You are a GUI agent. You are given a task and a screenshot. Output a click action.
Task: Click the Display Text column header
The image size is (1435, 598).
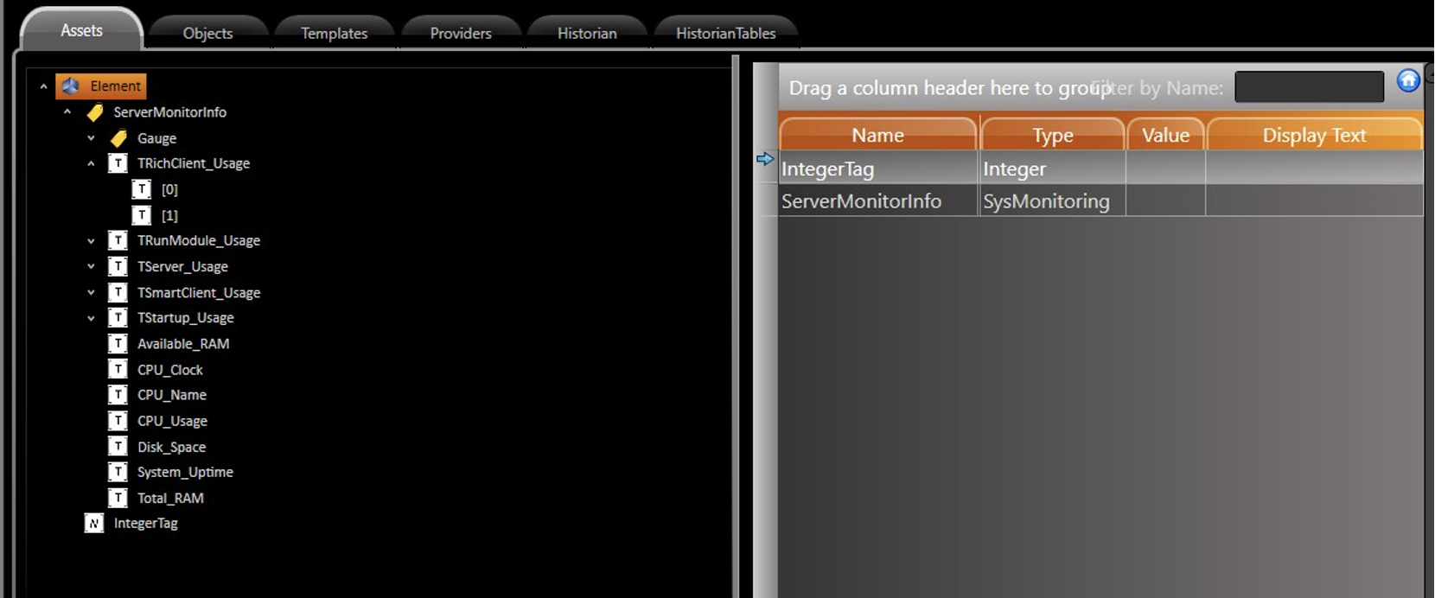click(1313, 136)
